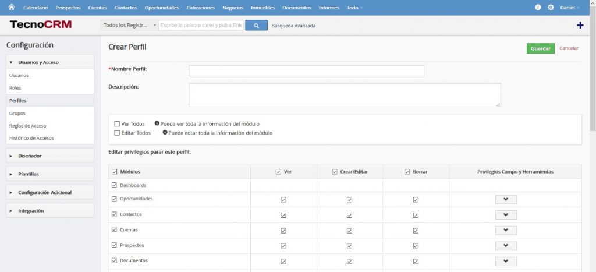Click info icon beside Ver Todos
This screenshot has height=272, width=596.
point(157,123)
